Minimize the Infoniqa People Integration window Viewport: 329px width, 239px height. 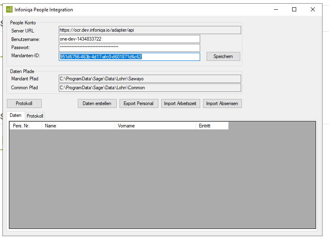point(276,9)
